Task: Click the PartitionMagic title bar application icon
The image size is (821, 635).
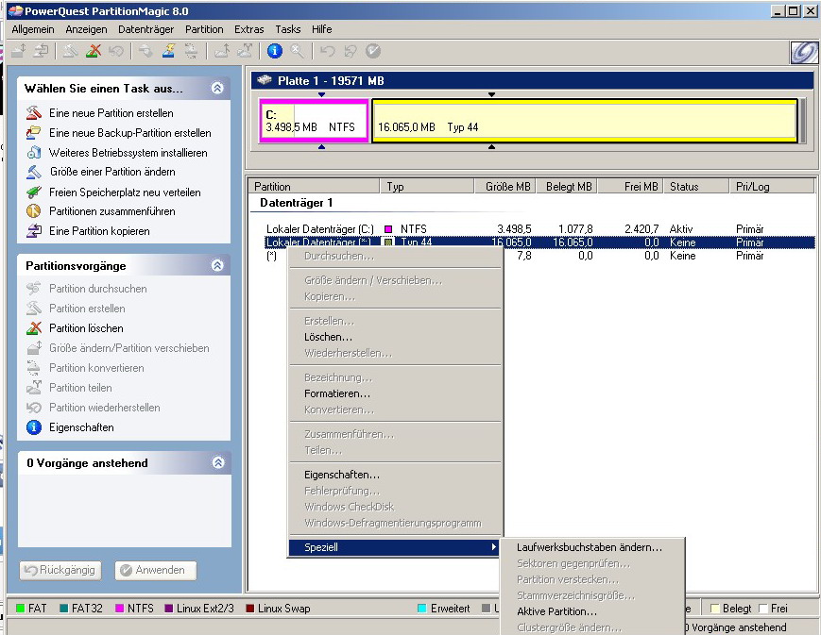Action: pos(15,11)
